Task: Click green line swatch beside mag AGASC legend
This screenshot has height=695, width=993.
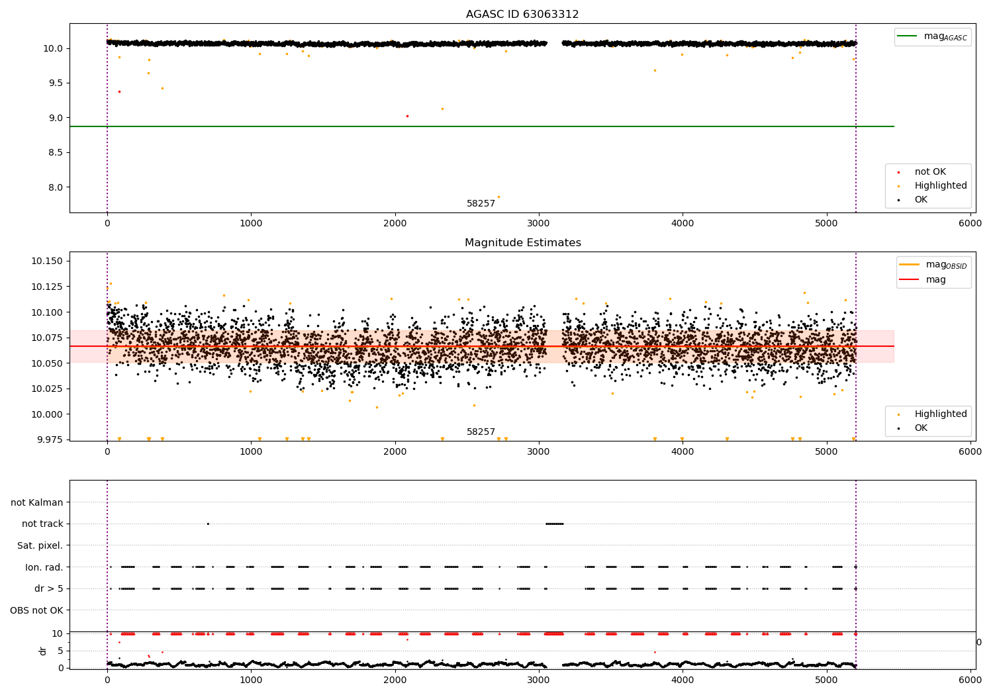Action: [908, 36]
